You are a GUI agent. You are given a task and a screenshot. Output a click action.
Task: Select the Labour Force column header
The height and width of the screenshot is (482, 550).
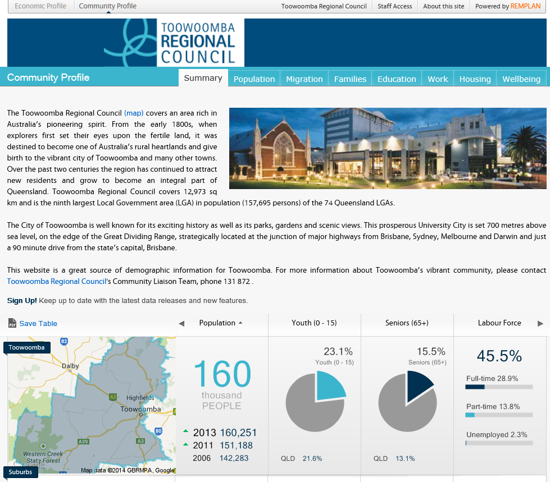pyautogui.click(x=499, y=323)
